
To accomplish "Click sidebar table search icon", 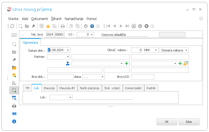I will pyautogui.click(x=14, y=98).
